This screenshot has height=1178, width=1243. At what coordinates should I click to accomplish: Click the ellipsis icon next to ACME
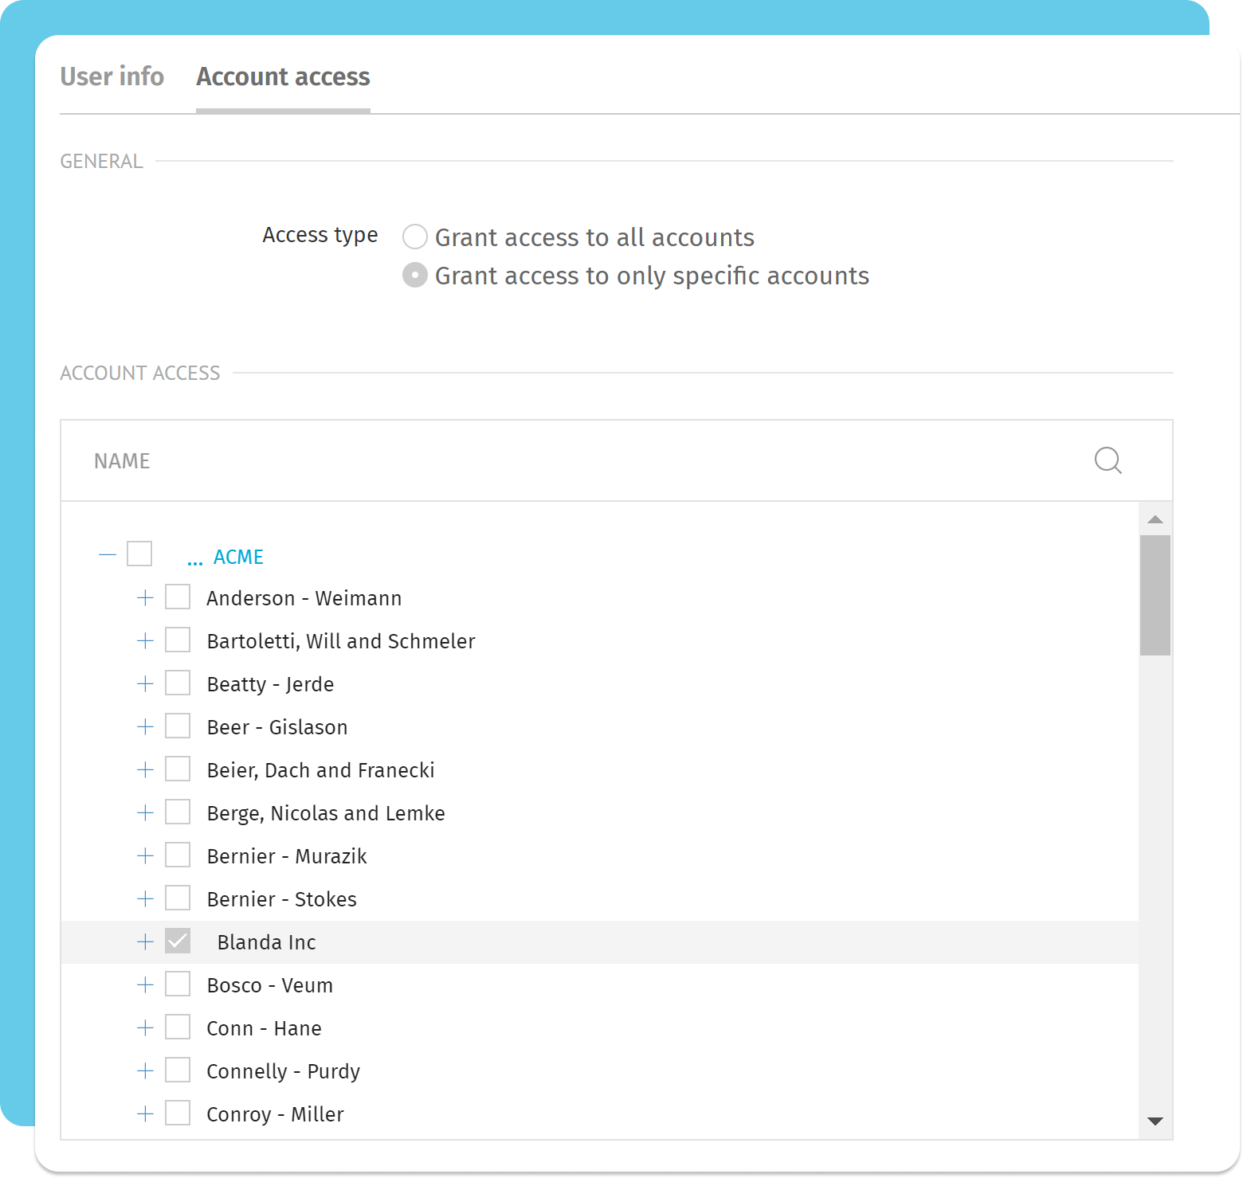[194, 558]
